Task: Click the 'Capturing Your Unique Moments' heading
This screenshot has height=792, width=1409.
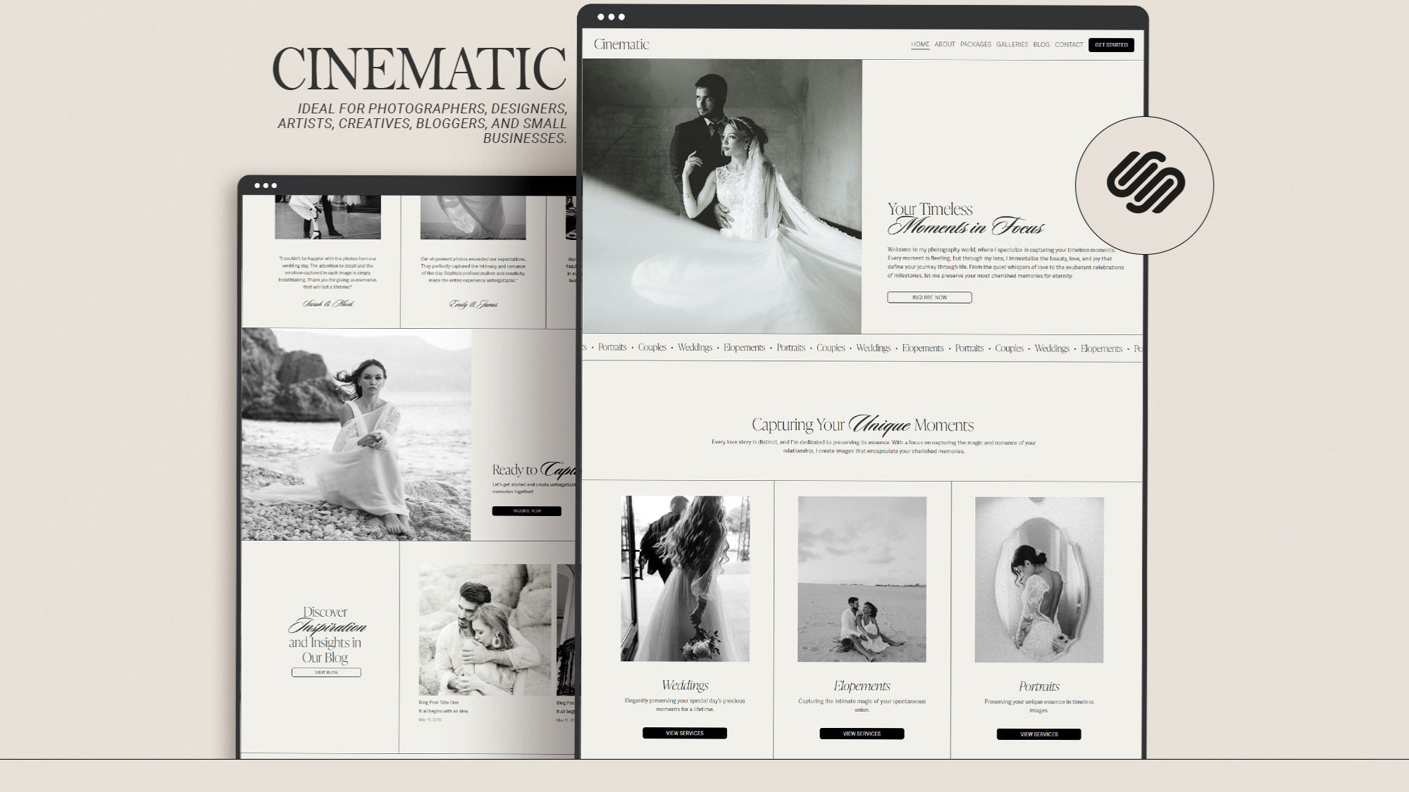Action: [x=862, y=425]
